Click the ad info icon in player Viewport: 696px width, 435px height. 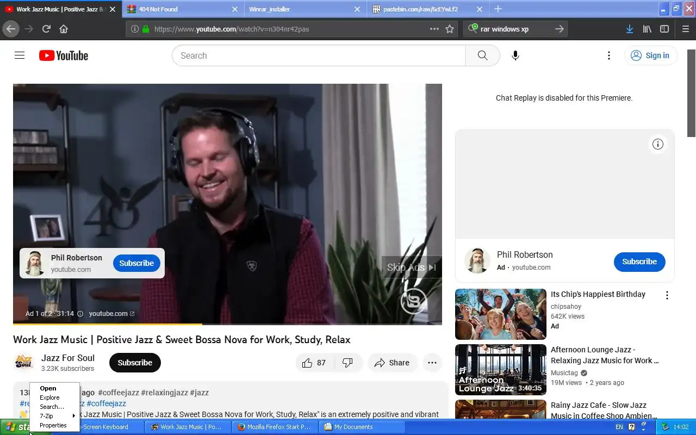[x=80, y=314]
